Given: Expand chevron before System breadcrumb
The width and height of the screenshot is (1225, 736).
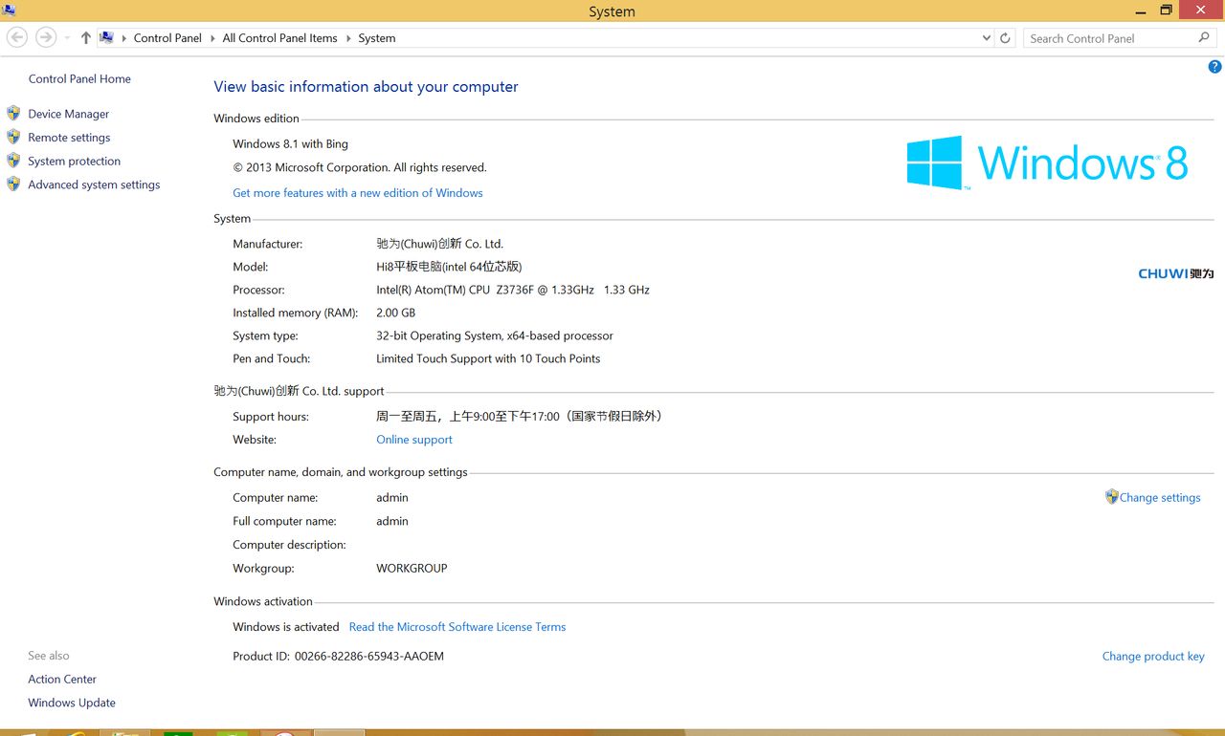Looking at the screenshot, I should [x=347, y=38].
